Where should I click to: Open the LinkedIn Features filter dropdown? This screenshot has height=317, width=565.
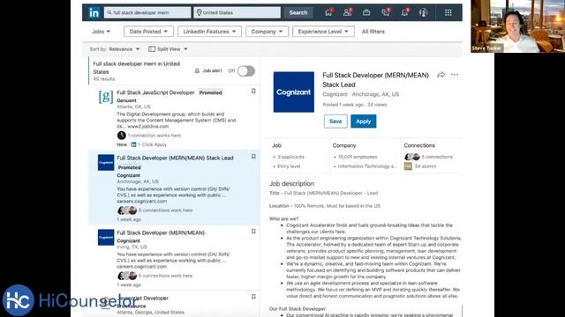point(209,32)
